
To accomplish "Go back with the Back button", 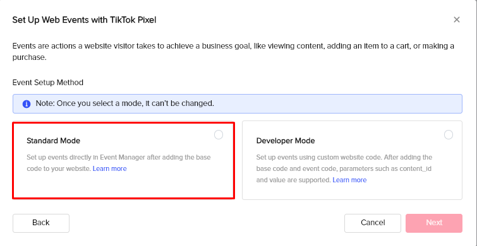I will pyautogui.click(x=41, y=223).
